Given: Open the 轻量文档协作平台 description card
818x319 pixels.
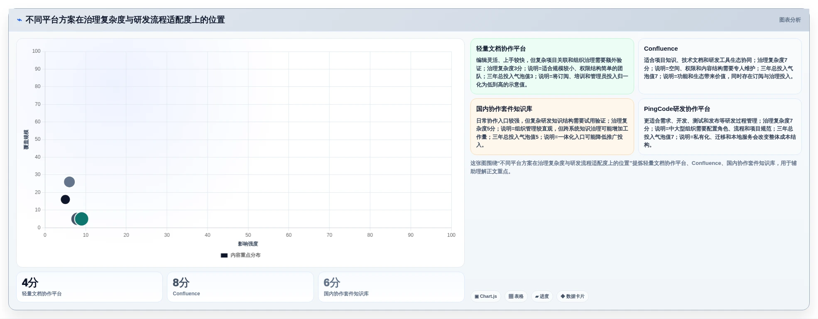Looking at the screenshot, I should tap(552, 66).
